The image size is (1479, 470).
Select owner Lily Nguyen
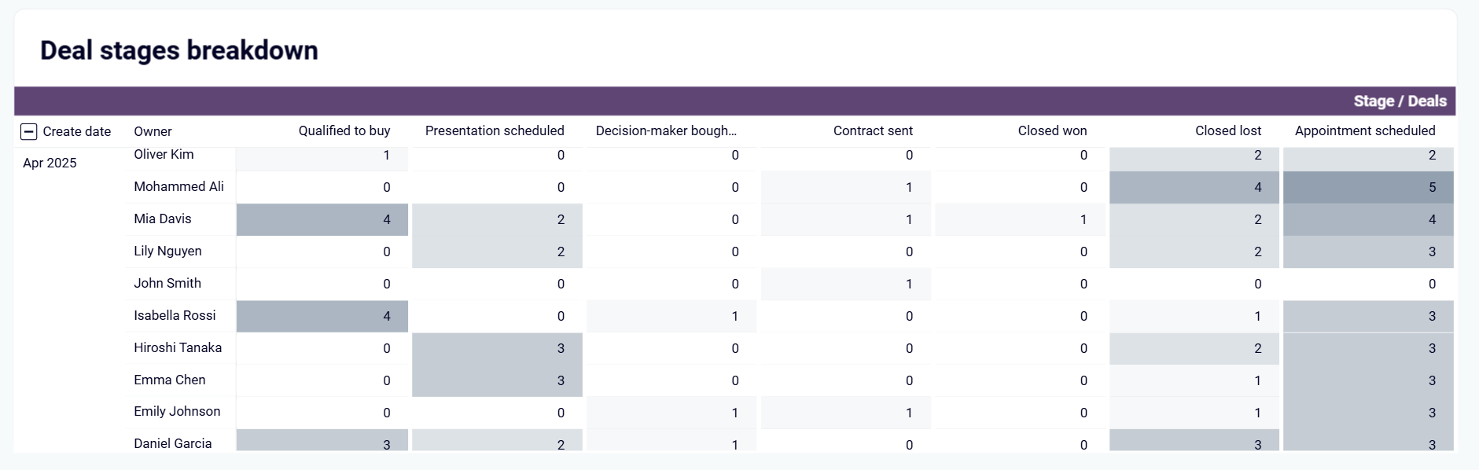tap(167, 251)
